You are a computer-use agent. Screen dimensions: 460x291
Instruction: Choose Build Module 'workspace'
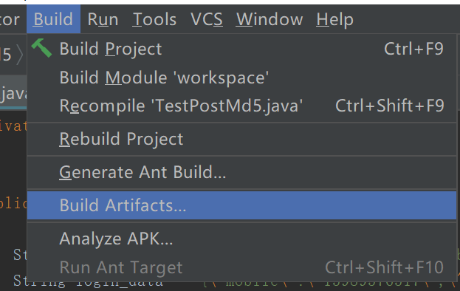coord(241,78)
